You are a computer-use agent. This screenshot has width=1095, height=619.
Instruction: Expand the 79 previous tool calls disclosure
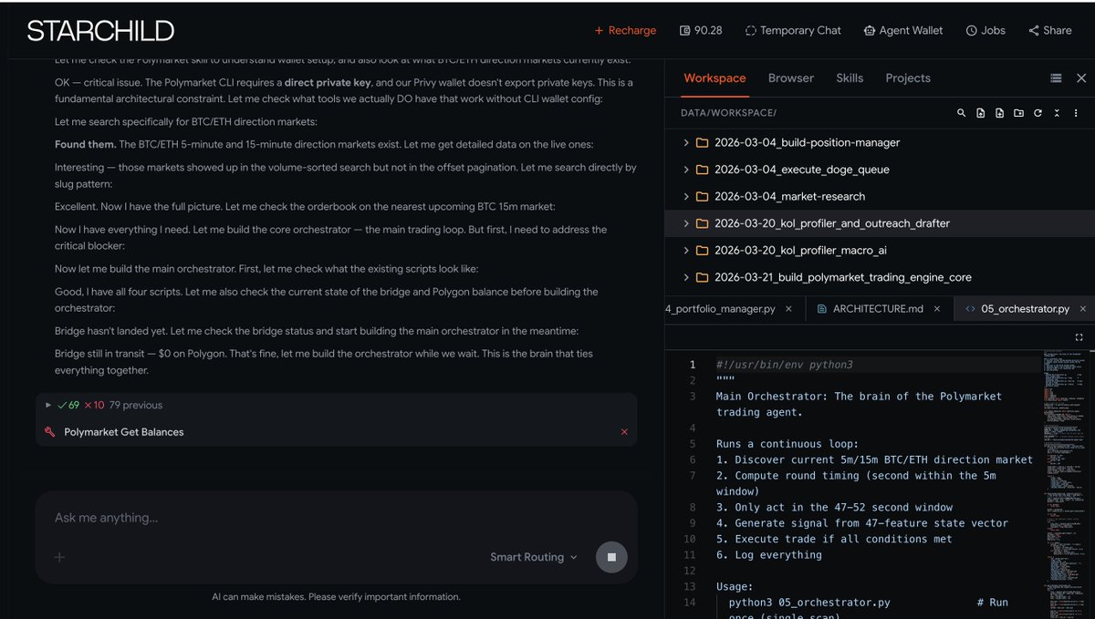pyautogui.click(x=48, y=405)
